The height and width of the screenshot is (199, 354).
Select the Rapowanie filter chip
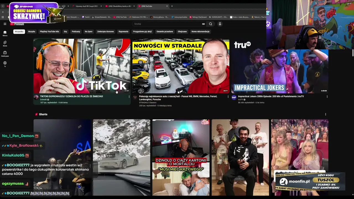[123, 32]
